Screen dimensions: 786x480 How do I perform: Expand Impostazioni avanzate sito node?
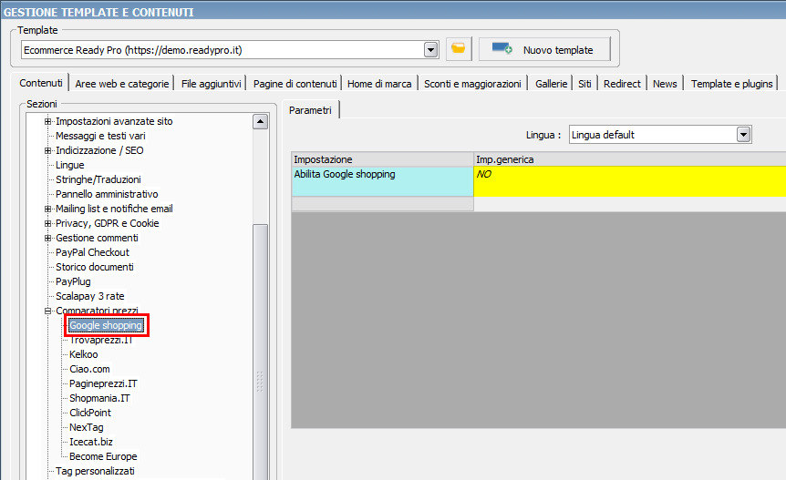click(x=47, y=121)
